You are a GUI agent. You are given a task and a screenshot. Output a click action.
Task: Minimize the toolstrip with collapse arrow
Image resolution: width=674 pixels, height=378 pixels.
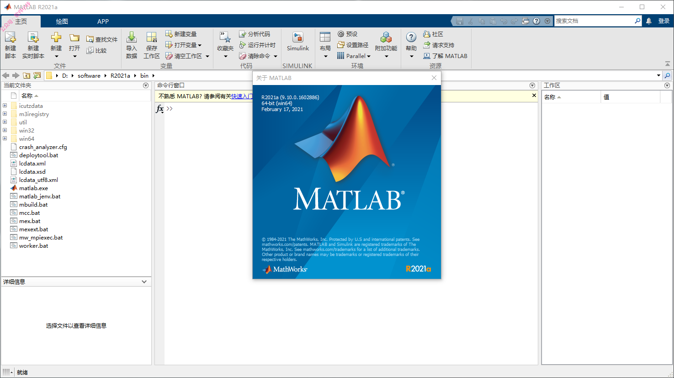pos(668,64)
